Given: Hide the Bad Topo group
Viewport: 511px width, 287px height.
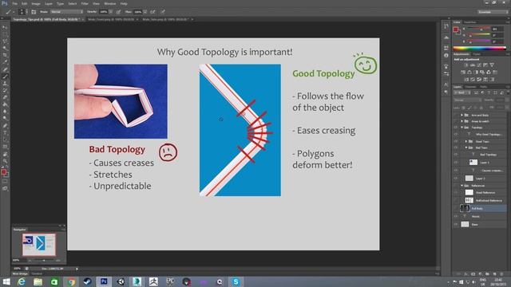Looking at the screenshot, I should click(x=456, y=147).
